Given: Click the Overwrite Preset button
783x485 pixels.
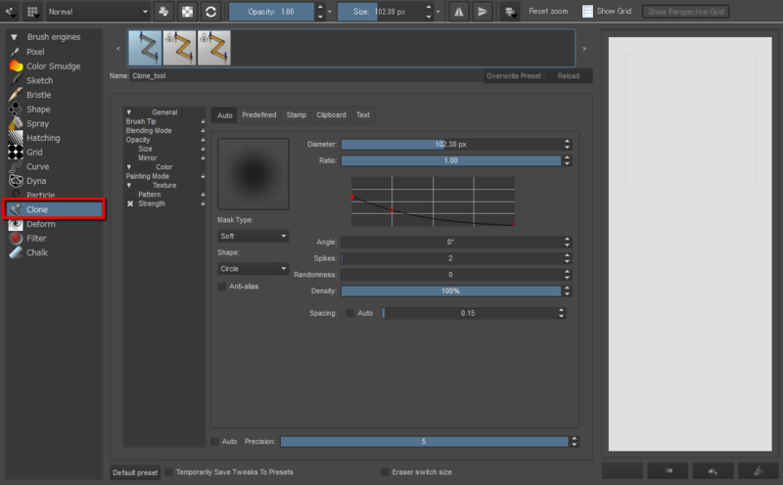Looking at the screenshot, I should tap(513, 76).
